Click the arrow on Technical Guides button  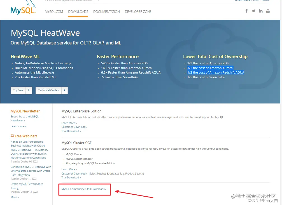pos(65,90)
